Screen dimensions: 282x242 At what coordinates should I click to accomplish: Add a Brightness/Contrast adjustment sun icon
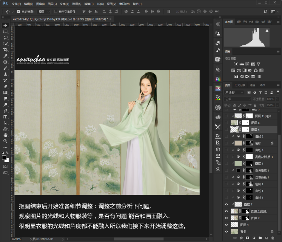236,64
